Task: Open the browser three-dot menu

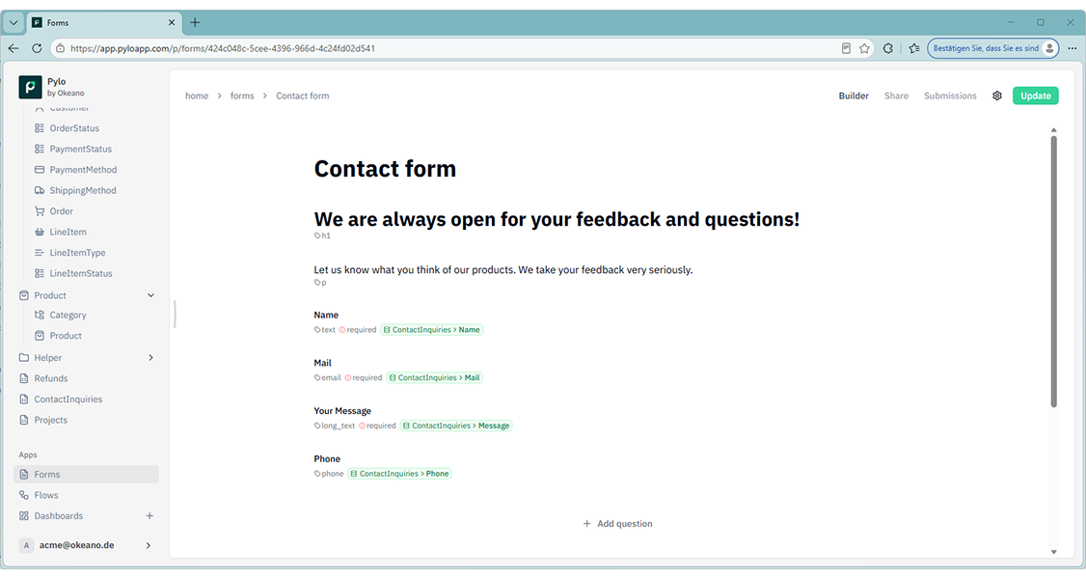Action: pos(1072,48)
